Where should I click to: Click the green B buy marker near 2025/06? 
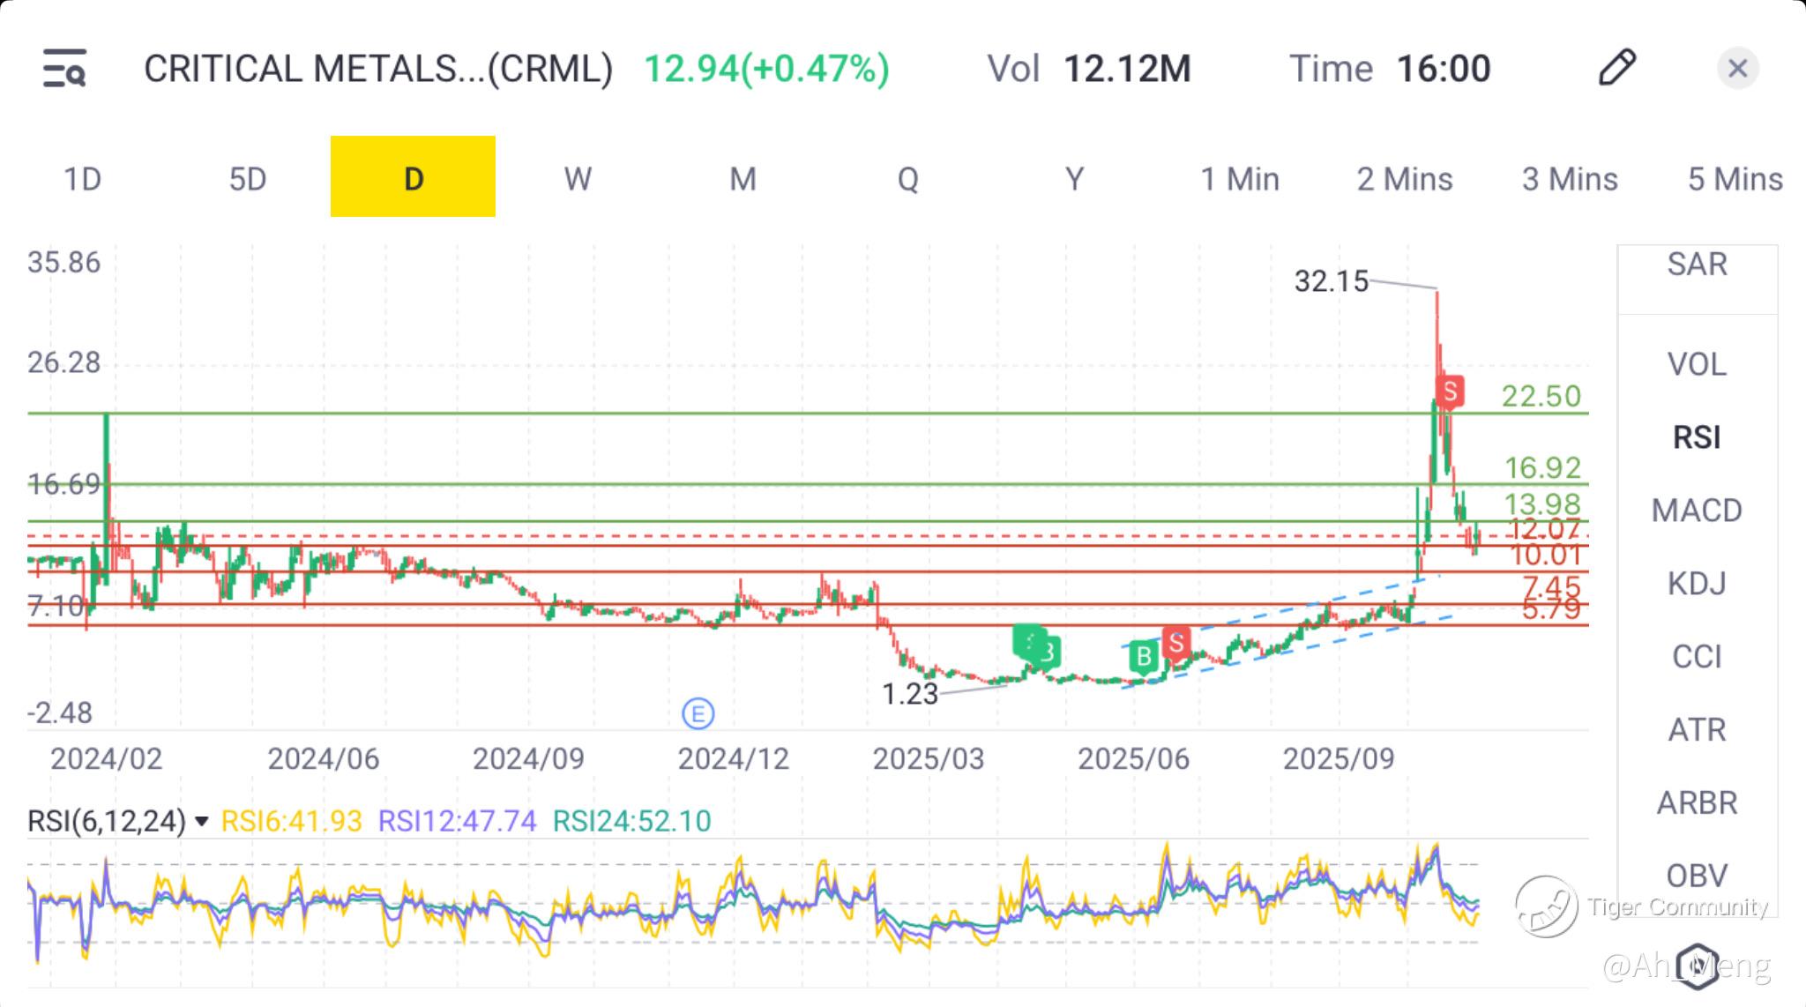point(1143,657)
